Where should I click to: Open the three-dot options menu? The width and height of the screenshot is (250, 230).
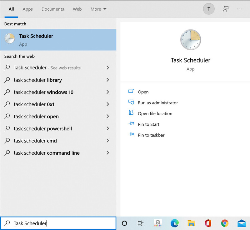pos(240,9)
